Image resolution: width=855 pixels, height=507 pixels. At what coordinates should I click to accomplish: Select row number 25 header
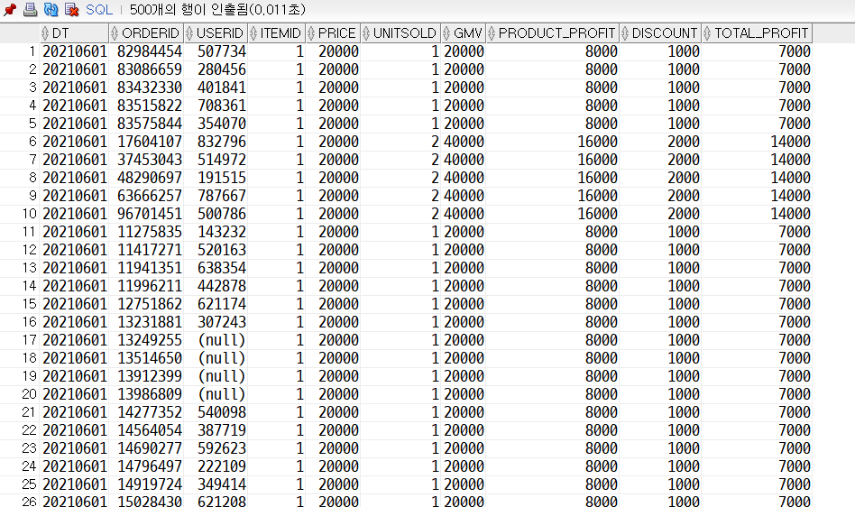click(x=20, y=484)
